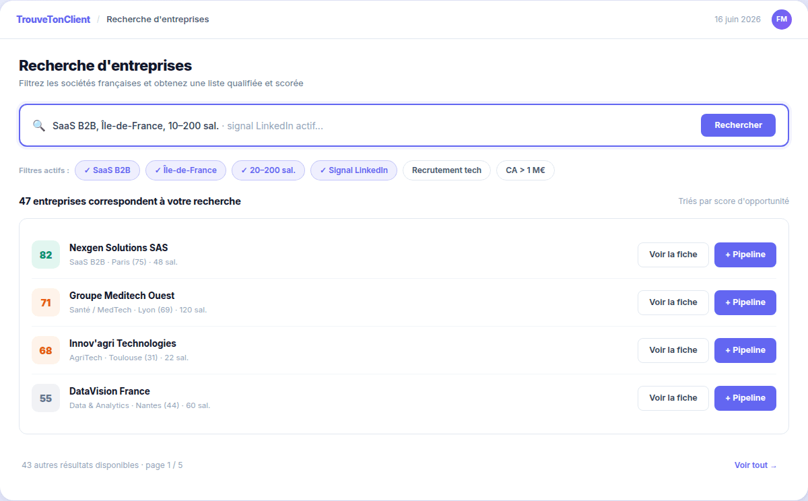808x501 pixels.
Task: Toggle the Île-de-France filter chip
Action: pyautogui.click(x=186, y=170)
